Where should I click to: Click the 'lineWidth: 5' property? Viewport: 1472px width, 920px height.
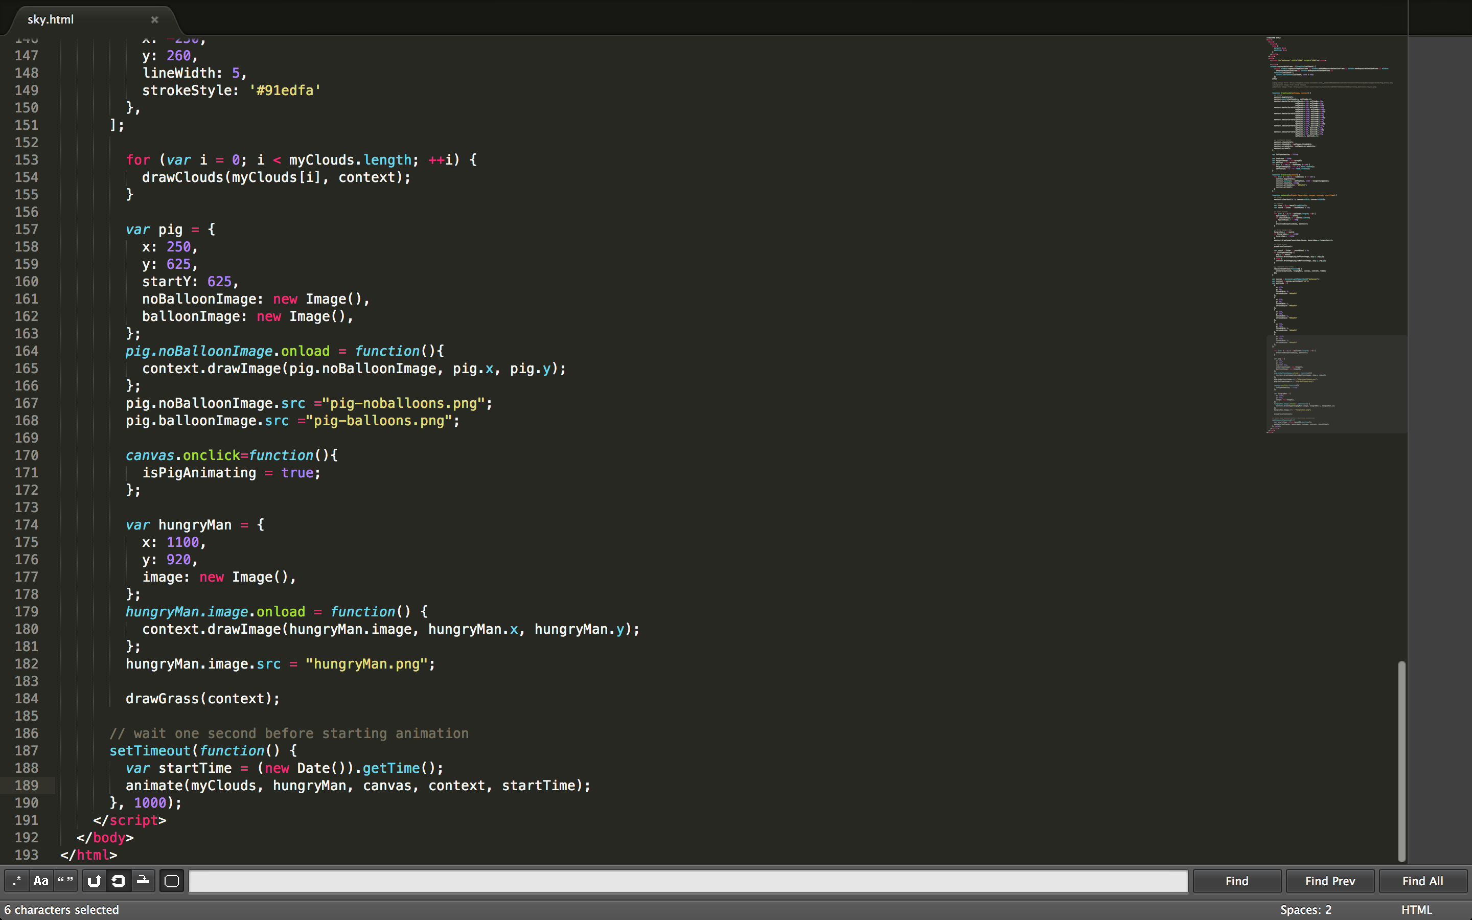click(x=190, y=73)
